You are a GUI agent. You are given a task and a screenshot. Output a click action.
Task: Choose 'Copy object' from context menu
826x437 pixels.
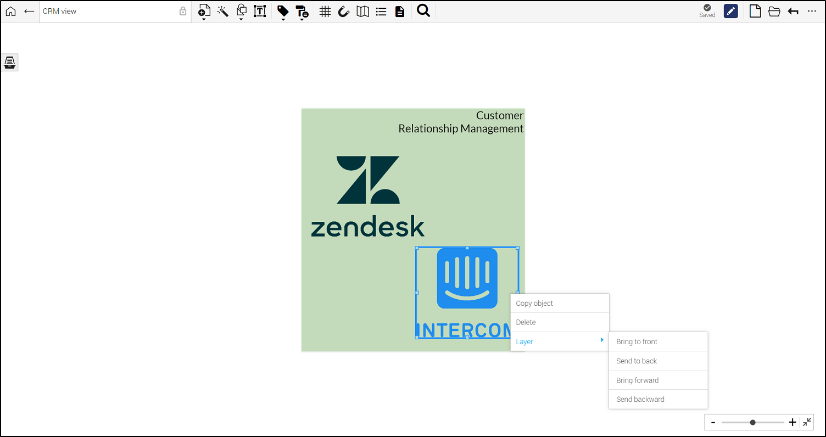click(560, 303)
